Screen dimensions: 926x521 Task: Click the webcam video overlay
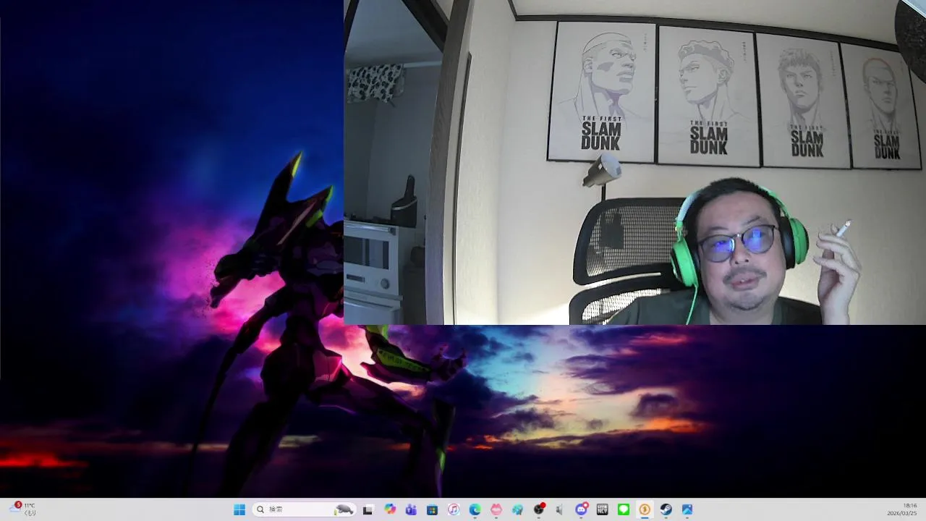point(634,162)
